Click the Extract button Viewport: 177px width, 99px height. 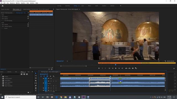(129, 68)
